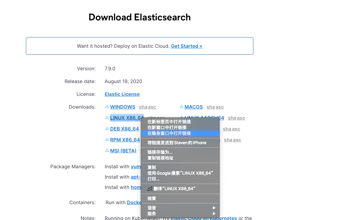Image resolution: width=344 pixels, height=220 pixels.
Task: Select 在隐身窗口中打开链接 in the context menu
Action: [180, 133]
